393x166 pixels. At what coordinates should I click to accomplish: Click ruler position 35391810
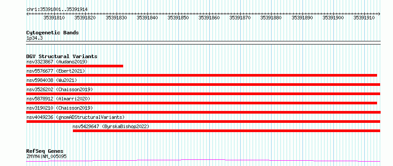tap(54, 18)
